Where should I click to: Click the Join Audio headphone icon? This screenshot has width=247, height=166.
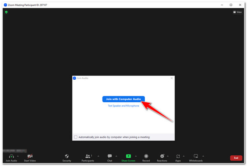click(x=12, y=156)
